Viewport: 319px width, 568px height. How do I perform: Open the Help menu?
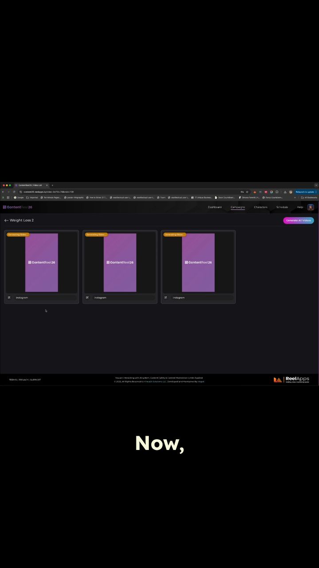click(x=300, y=207)
